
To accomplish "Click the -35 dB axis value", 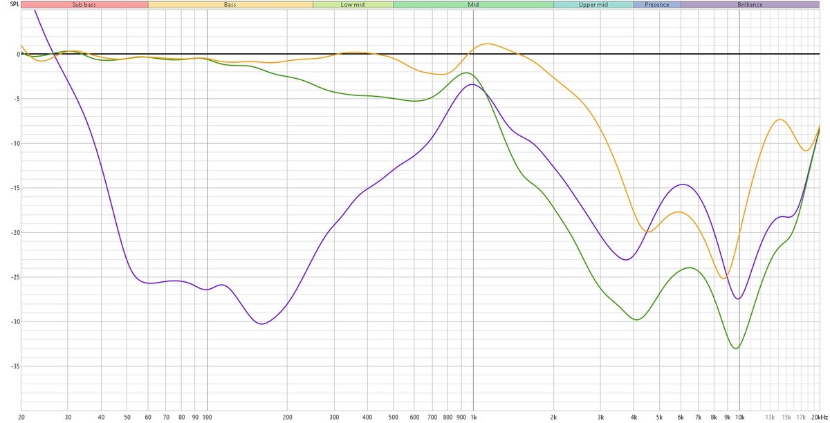I will tap(16, 366).
